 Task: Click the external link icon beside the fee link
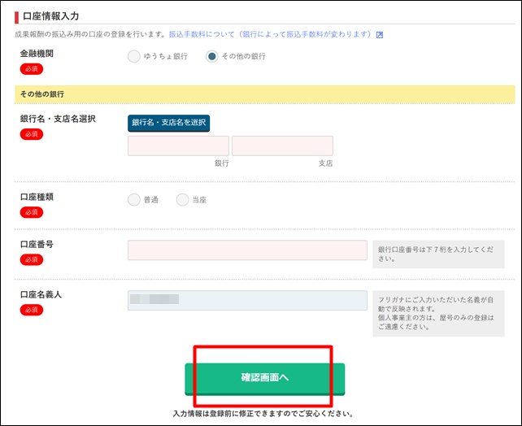(379, 35)
